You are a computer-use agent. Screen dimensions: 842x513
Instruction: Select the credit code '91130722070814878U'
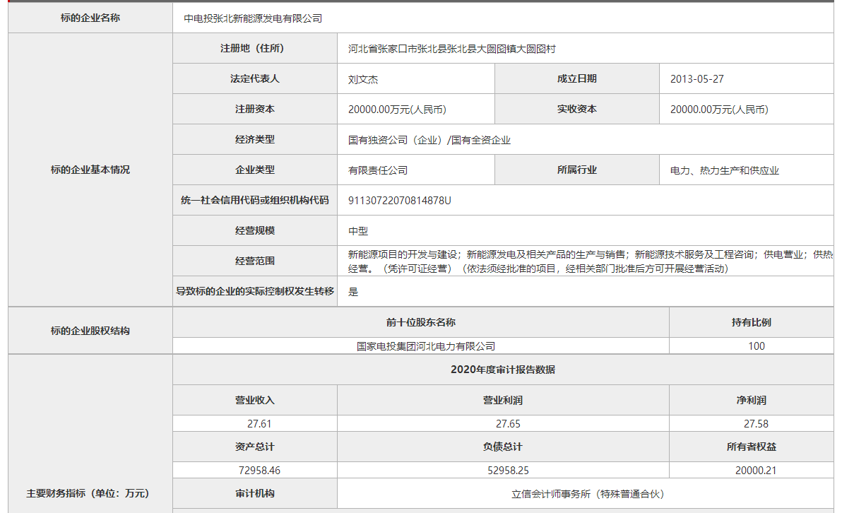pos(400,201)
